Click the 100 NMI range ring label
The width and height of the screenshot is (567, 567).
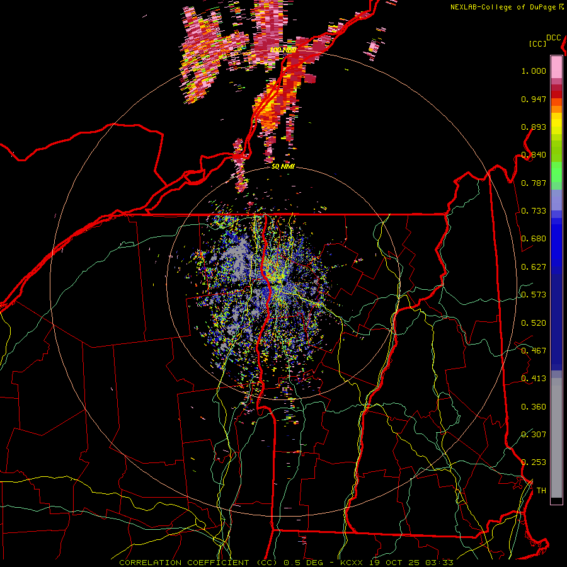pyautogui.click(x=283, y=50)
